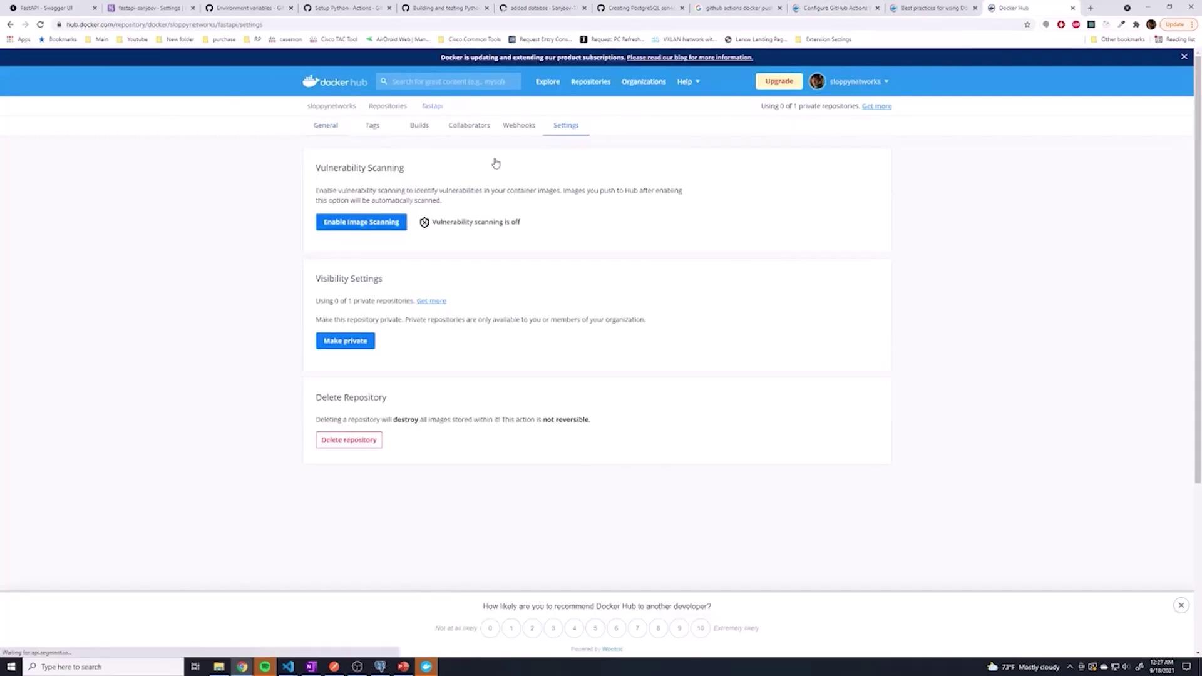The image size is (1202, 676).
Task: Click the Make private button
Action: pyautogui.click(x=345, y=341)
